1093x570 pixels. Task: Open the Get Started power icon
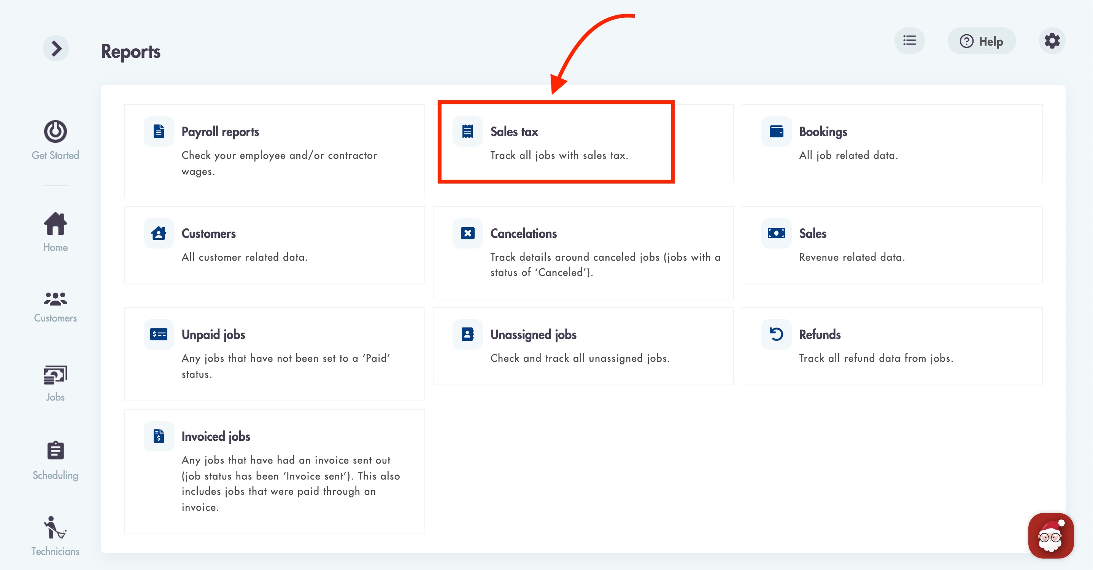[55, 131]
